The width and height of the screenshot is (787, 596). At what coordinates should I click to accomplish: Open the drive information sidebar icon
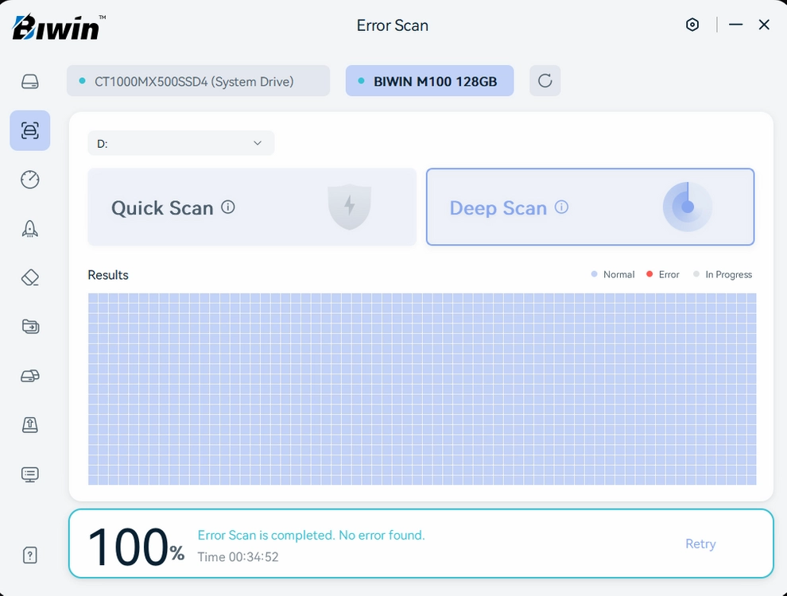pyautogui.click(x=30, y=81)
